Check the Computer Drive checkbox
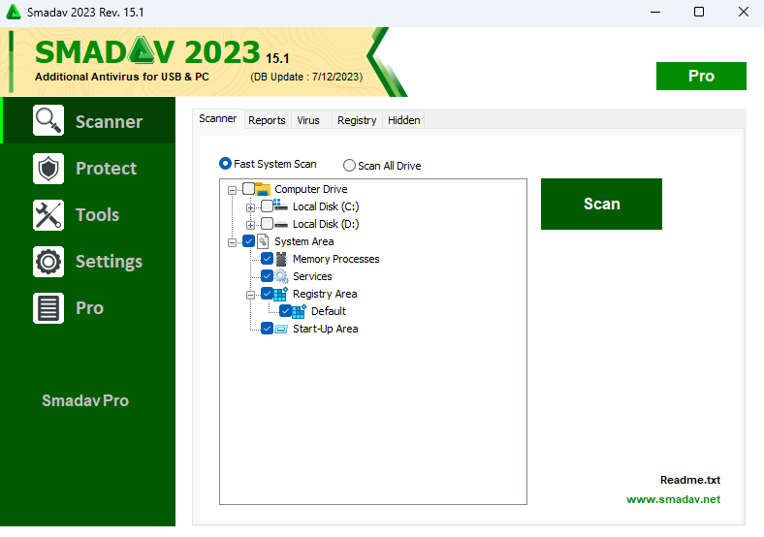Image resolution: width=764 pixels, height=537 pixels. 248,189
